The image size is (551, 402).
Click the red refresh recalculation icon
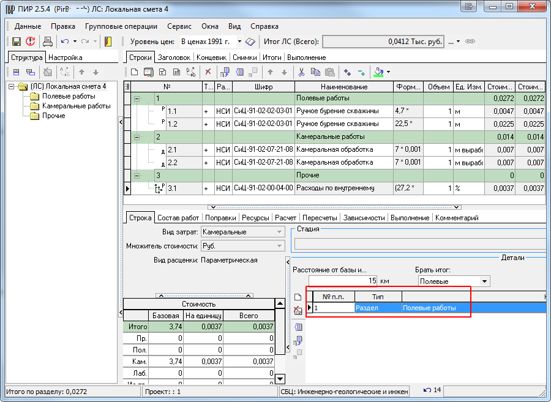30,42
